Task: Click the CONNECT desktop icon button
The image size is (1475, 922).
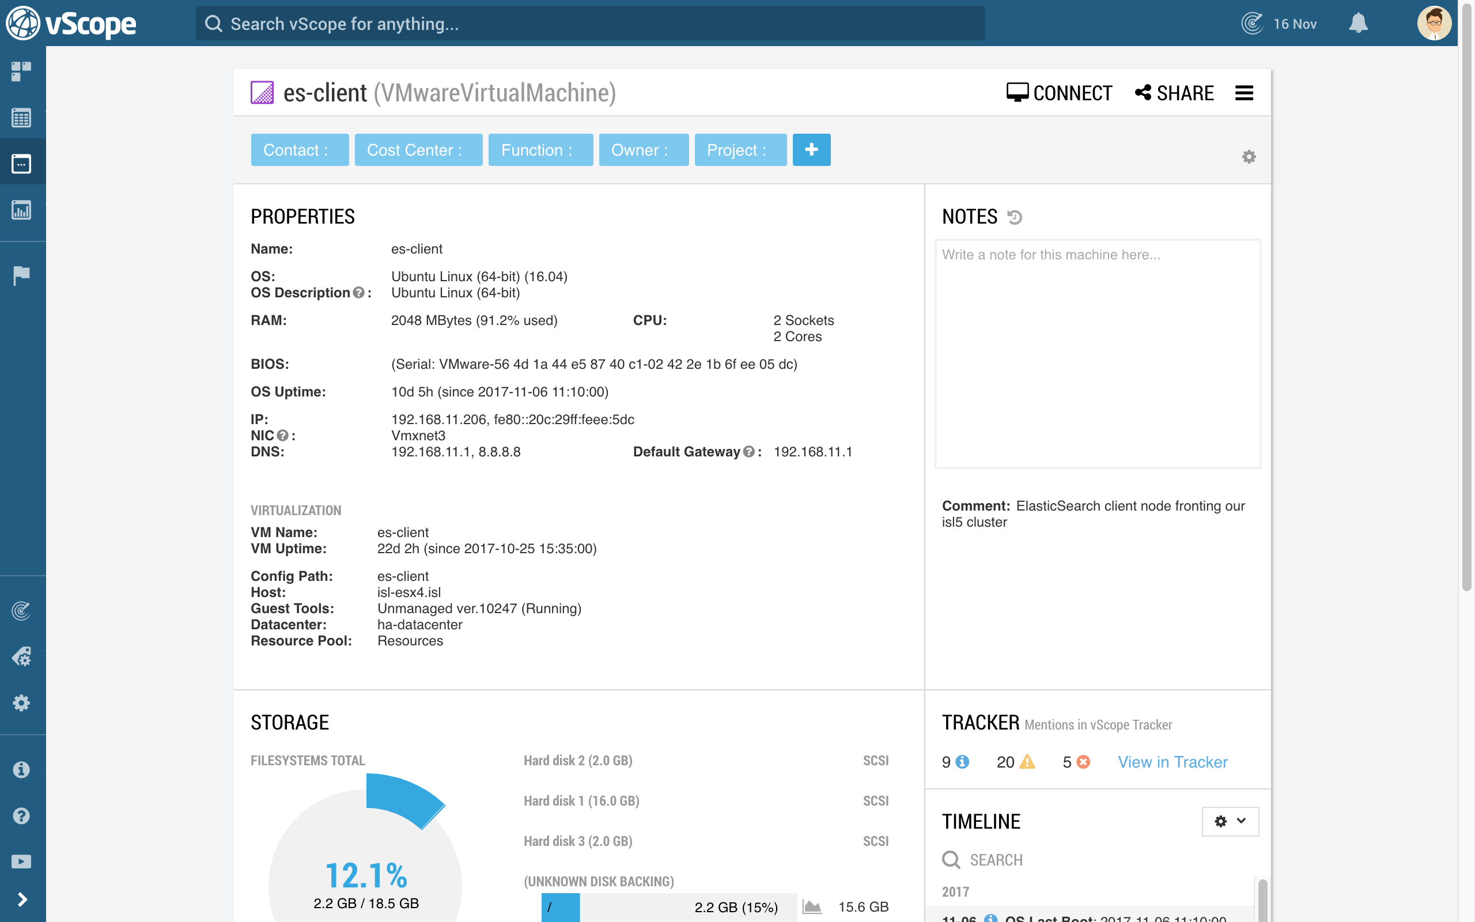Action: [x=1058, y=92]
